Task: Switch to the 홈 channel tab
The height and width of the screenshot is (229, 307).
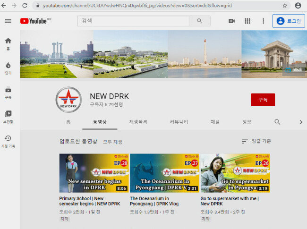Action: pyautogui.click(x=68, y=122)
